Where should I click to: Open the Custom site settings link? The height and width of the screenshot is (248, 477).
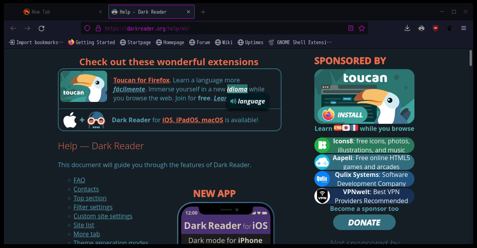103,216
